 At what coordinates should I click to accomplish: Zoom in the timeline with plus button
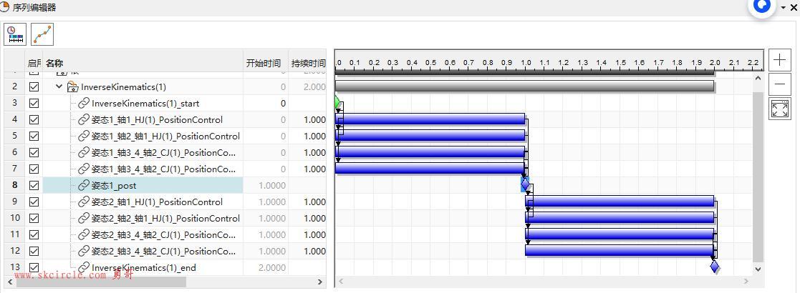pyautogui.click(x=779, y=60)
